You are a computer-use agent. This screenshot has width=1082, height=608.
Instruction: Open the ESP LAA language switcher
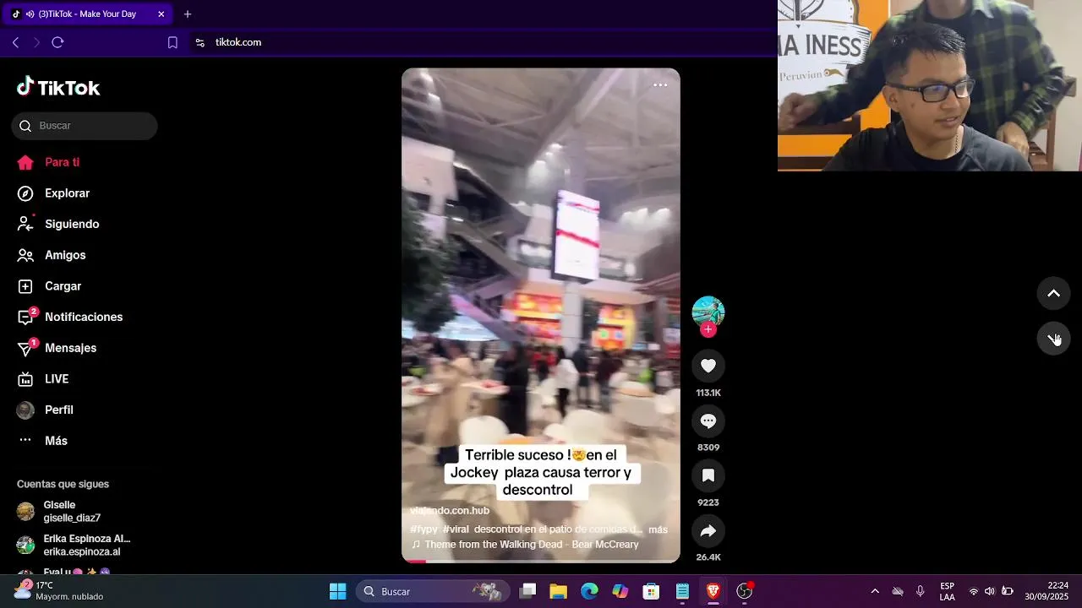click(x=948, y=591)
